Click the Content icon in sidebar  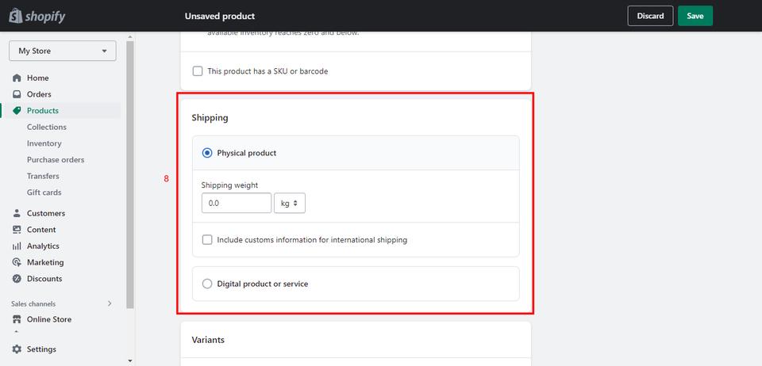[x=17, y=230]
